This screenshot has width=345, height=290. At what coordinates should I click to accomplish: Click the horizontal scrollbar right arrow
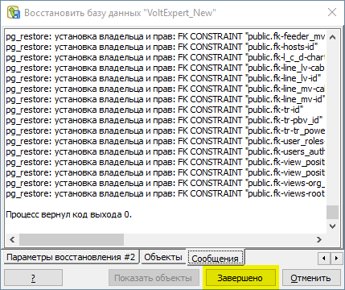coord(319,239)
